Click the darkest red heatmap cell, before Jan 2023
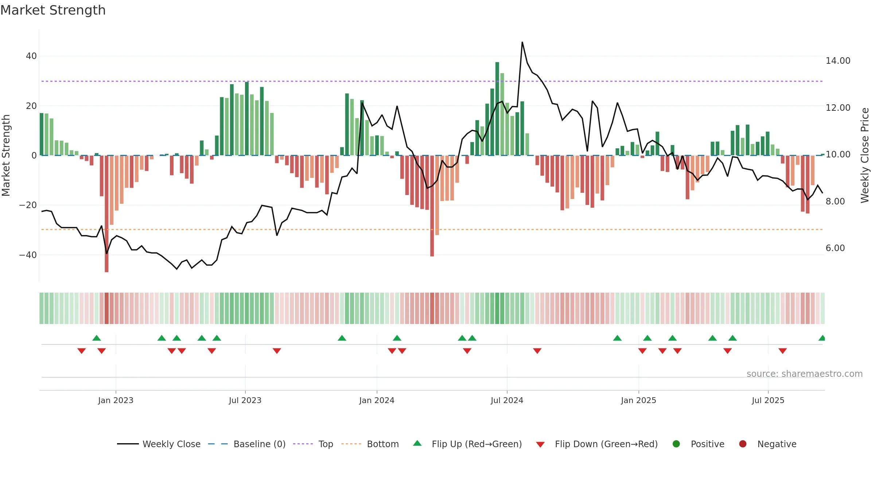The image size is (875, 492). [x=106, y=308]
